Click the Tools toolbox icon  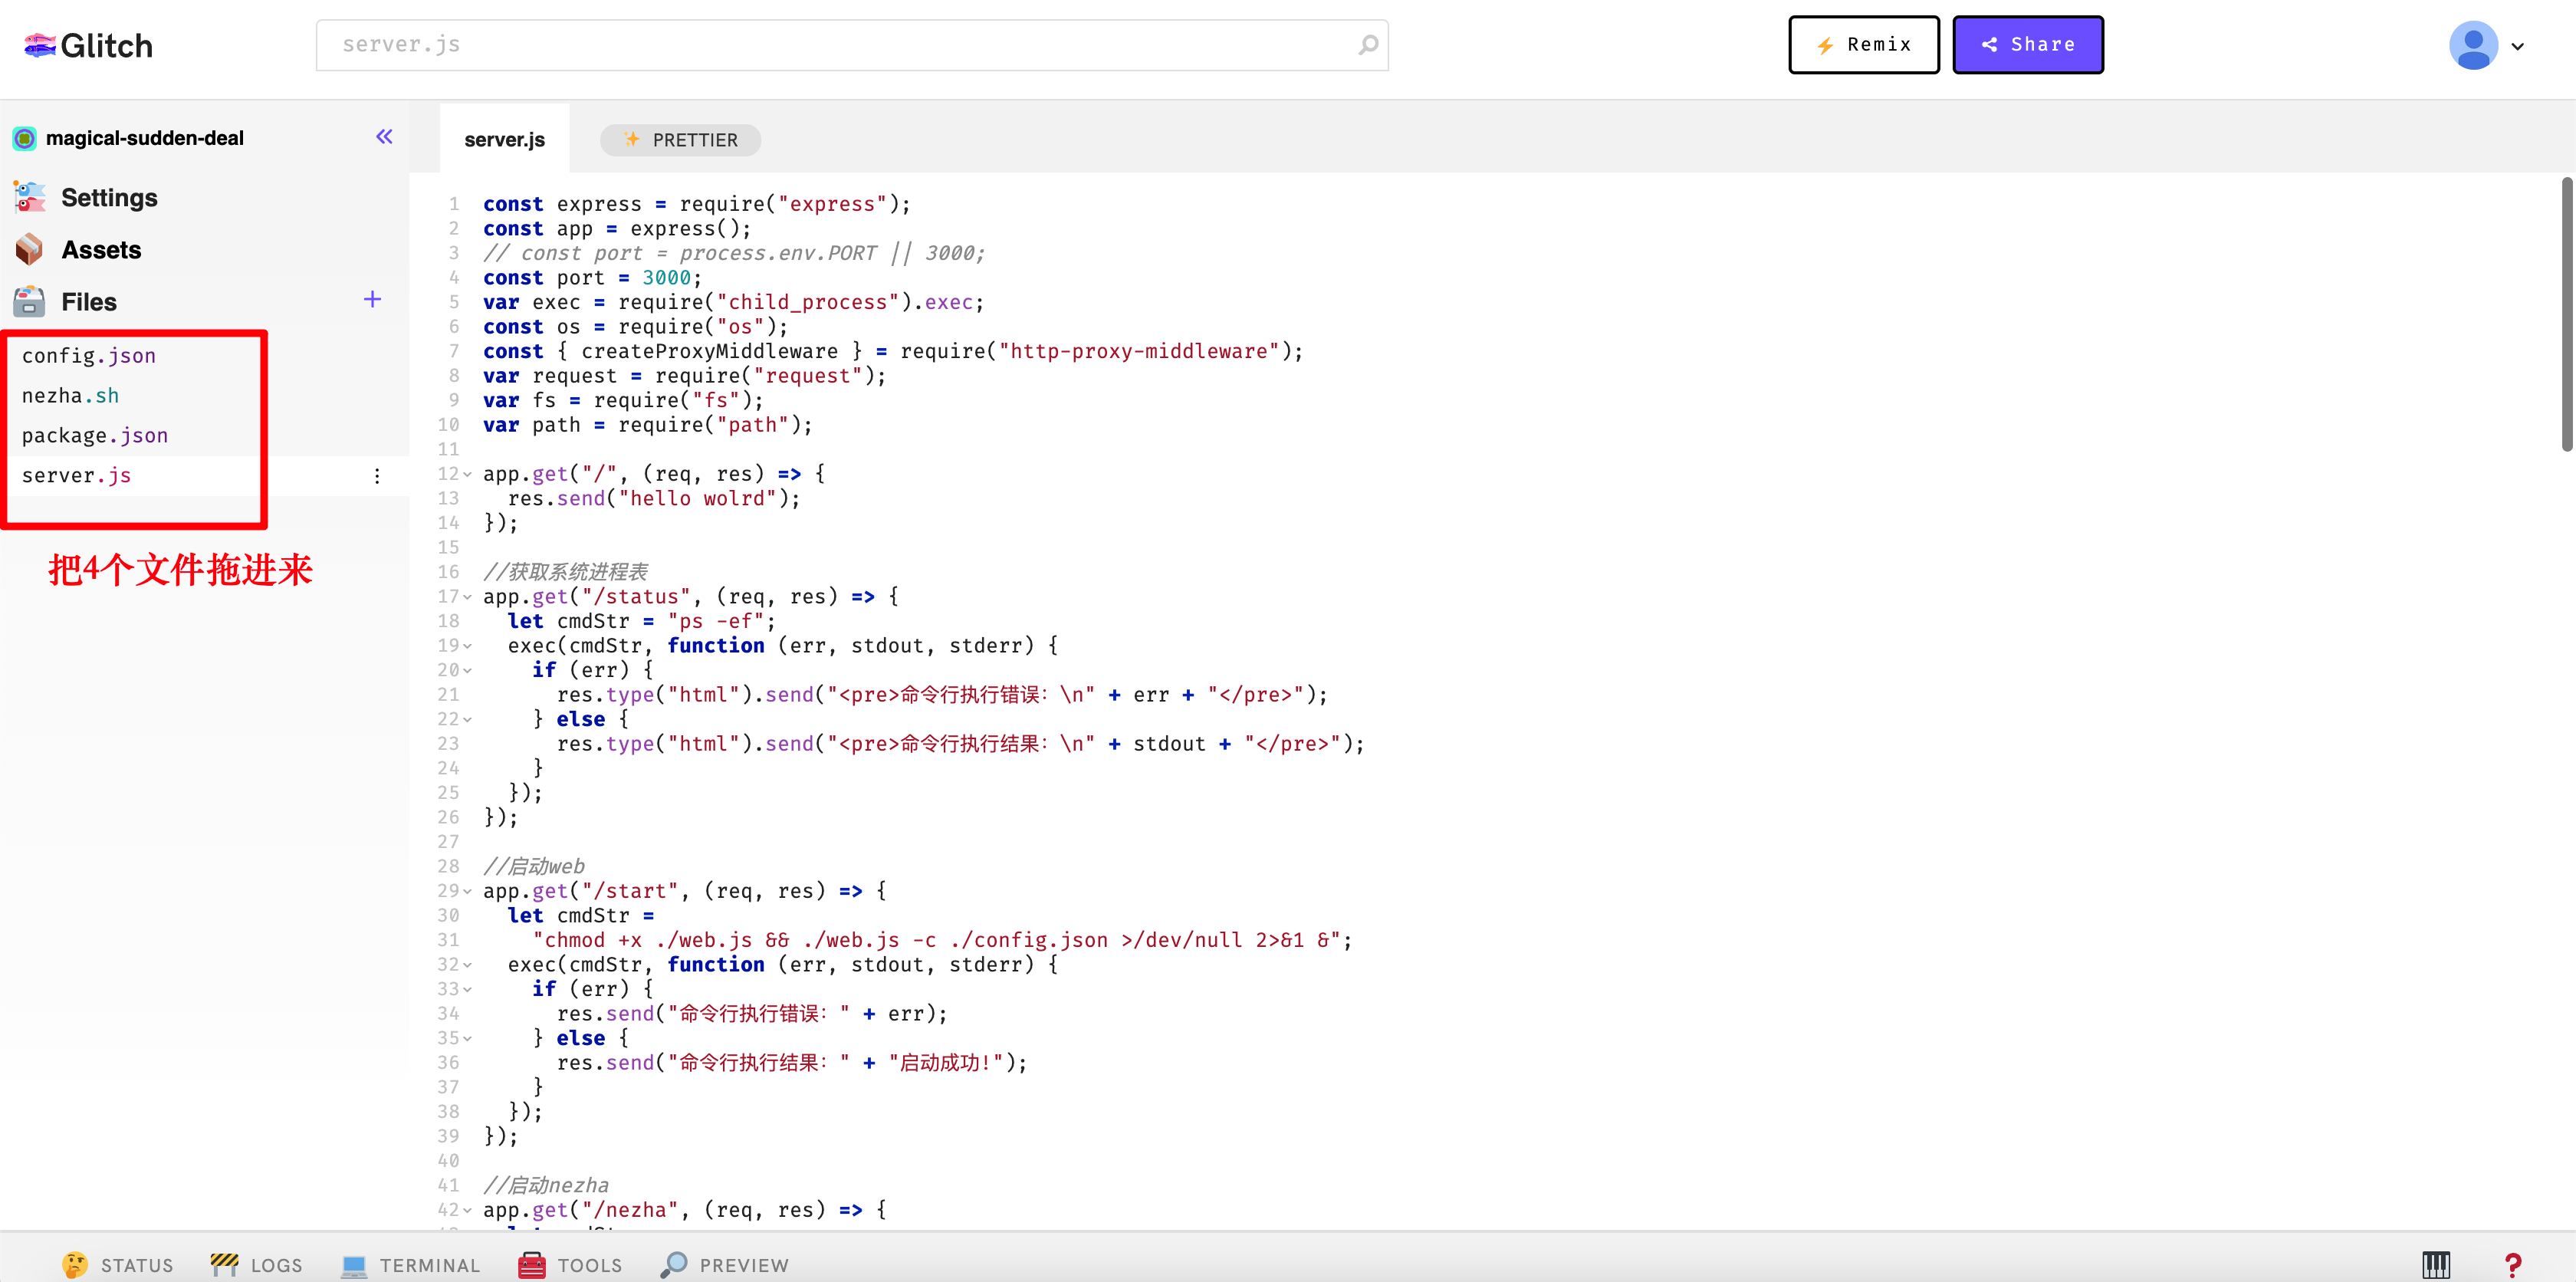532,1264
